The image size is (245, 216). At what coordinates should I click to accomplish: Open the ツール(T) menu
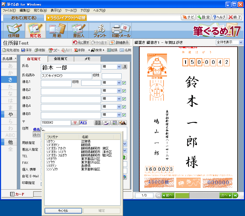pos(71,10)
